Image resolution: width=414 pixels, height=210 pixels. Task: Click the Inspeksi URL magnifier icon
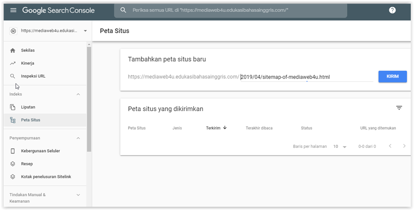click(x=13, y=76)
